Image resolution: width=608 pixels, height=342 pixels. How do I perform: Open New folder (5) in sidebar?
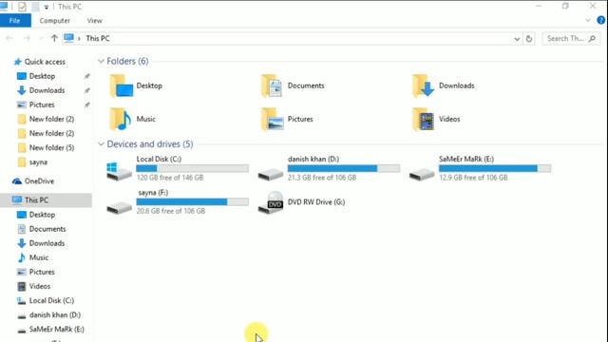click(x=46, y=148)
